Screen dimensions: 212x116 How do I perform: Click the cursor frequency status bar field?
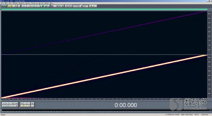tap(173, 115)
